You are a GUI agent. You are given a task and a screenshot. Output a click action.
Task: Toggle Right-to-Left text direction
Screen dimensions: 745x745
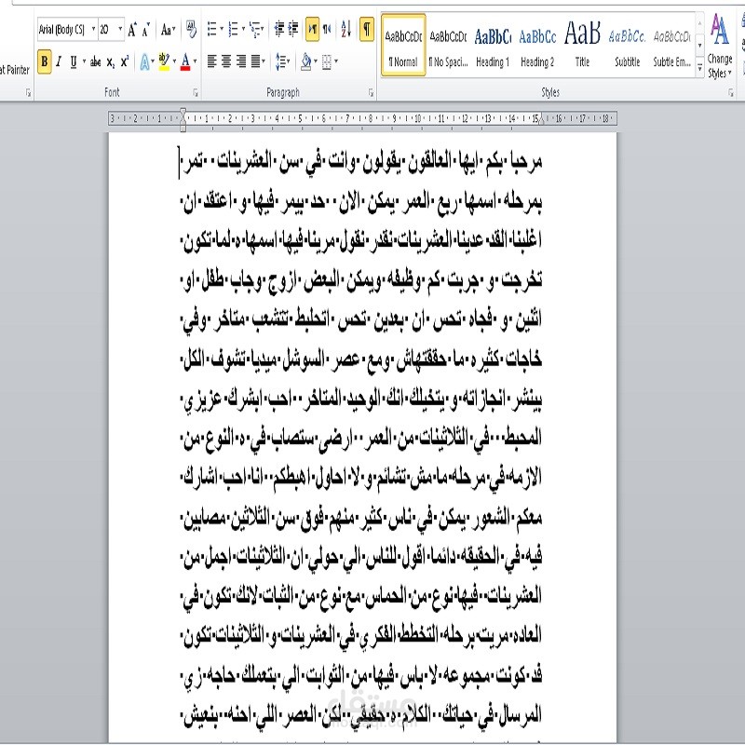tap(327, 30)
